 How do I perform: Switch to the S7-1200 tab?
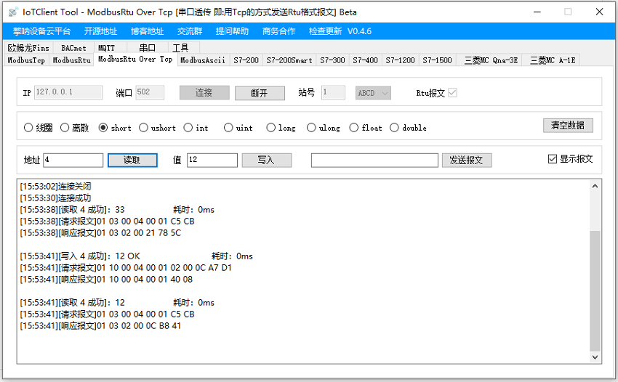[x=400, y=60]
